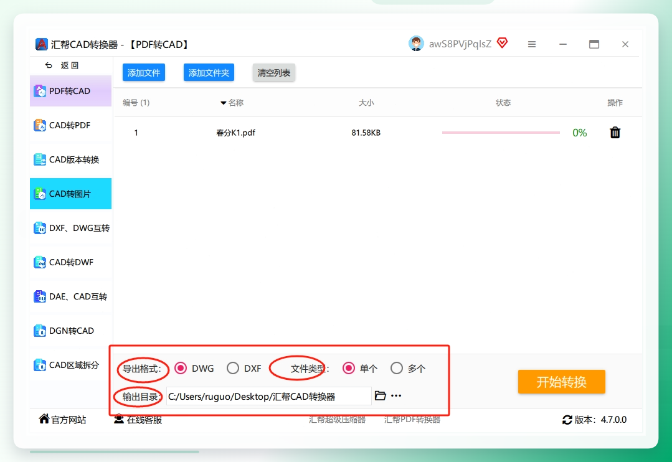
Task: Click the file name 春分K1.pdf
Action: [235, 133]
